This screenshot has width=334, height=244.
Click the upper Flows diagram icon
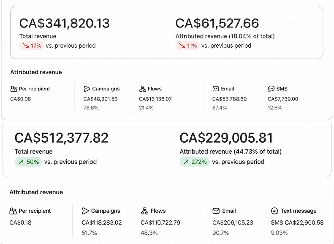click(142, 89)
